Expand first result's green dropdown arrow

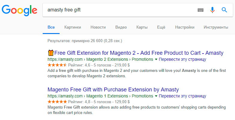coord(156,60)
